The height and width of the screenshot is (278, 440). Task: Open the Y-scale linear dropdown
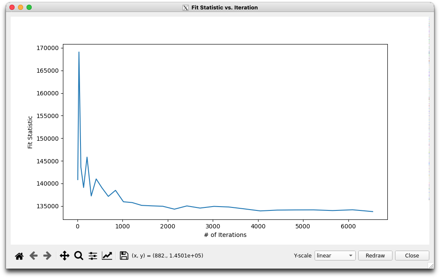[335, 256]
